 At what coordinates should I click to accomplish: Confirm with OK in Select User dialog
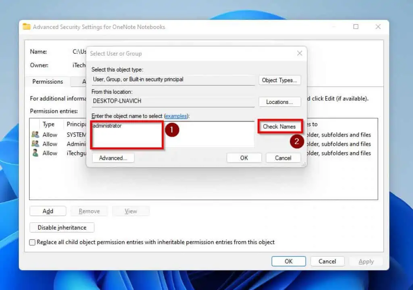coord(244,158)
